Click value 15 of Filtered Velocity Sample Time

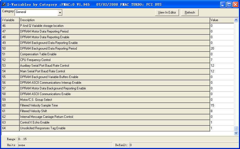click(x=222, y=105)
